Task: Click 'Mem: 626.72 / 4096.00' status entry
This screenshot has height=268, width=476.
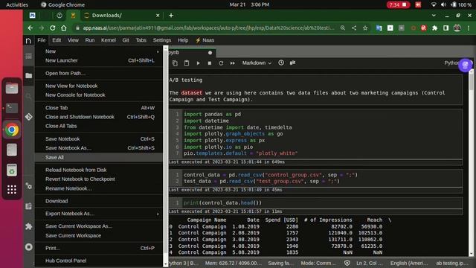Action: click(233, 263)
